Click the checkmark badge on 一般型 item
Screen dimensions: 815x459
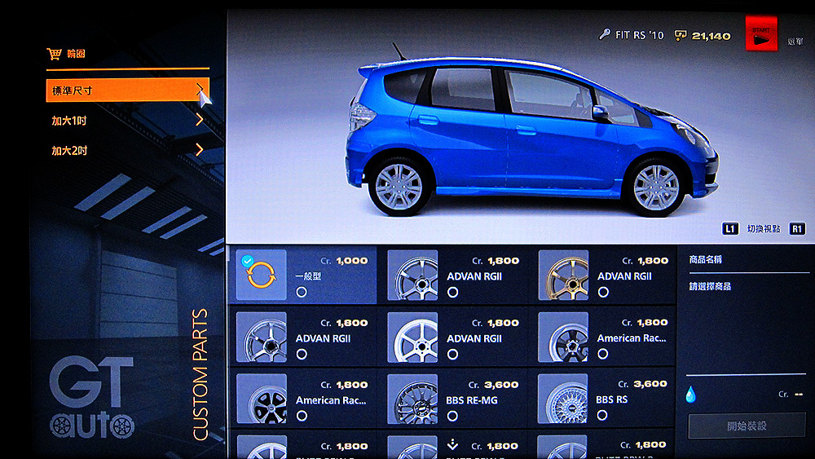pos(248,261)
